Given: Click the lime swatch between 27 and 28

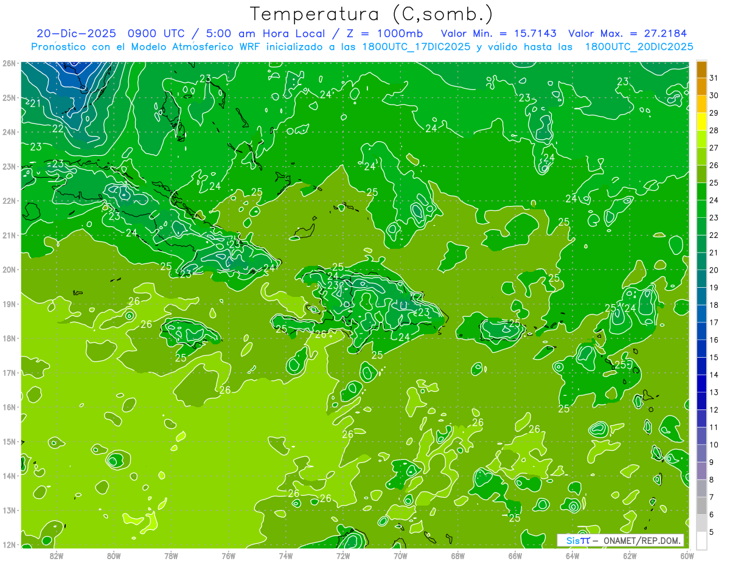Looking at the screenshot, I should 701,139.
